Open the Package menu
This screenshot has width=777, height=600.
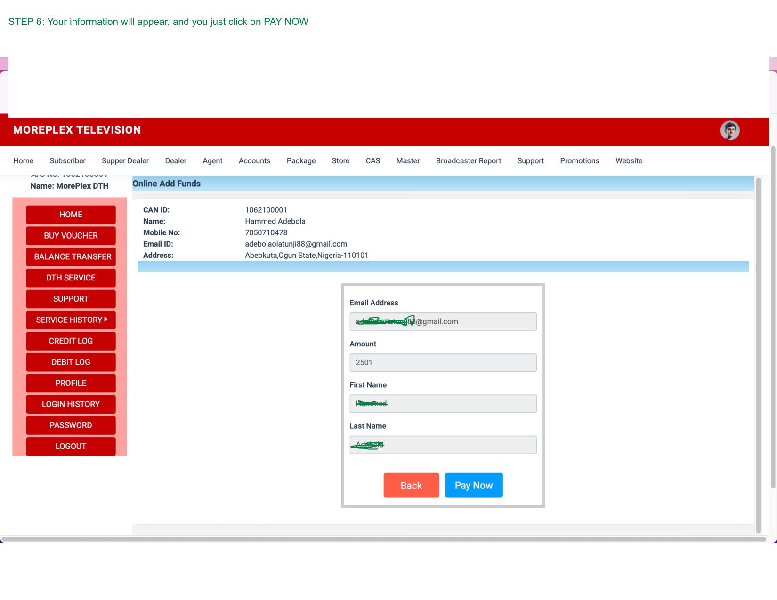point(301,161)
